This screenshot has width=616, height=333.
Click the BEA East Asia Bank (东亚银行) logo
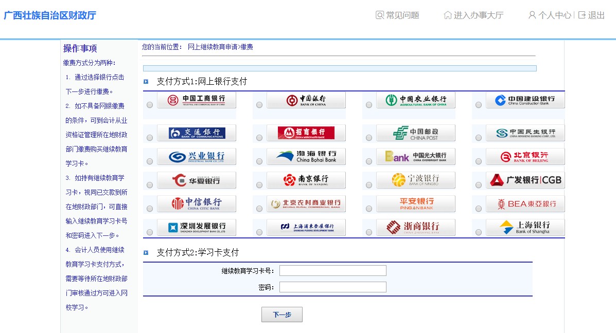(x=525, y=203)
